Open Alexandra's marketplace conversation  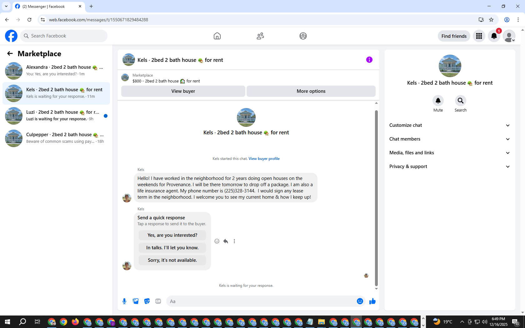pyautogui.click(x=56, y=71)
